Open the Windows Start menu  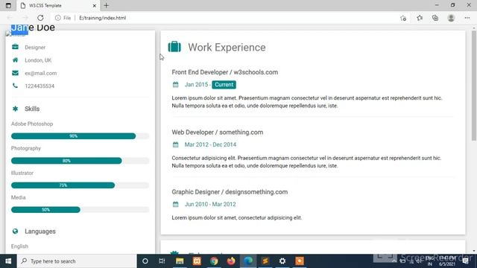point(8,261)
